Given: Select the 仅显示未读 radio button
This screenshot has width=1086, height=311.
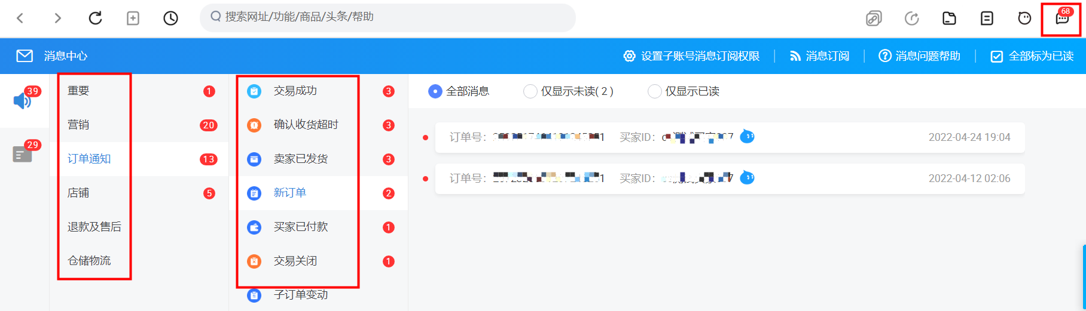Looking at the screenshot, I should coord(530,91).
